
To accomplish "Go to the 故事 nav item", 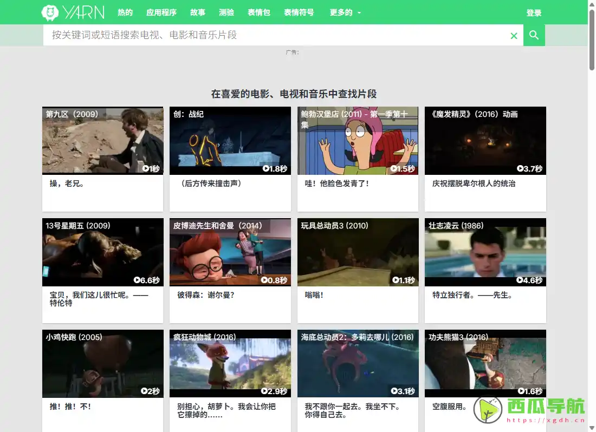I will [x=198, y=12].
